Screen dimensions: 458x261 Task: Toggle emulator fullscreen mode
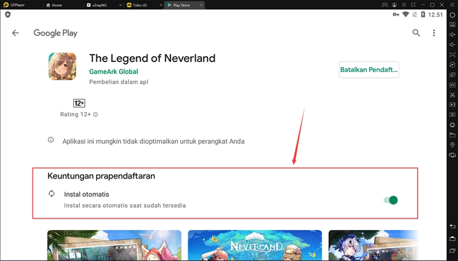click(452, 54)
